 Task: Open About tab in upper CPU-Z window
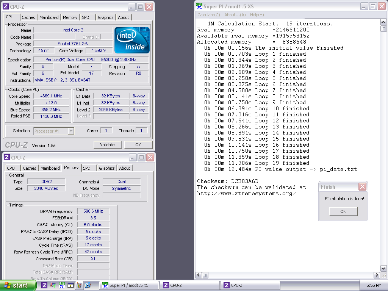coord(123,17)
